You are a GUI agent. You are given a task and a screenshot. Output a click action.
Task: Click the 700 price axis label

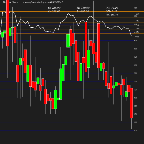point(135,98)
